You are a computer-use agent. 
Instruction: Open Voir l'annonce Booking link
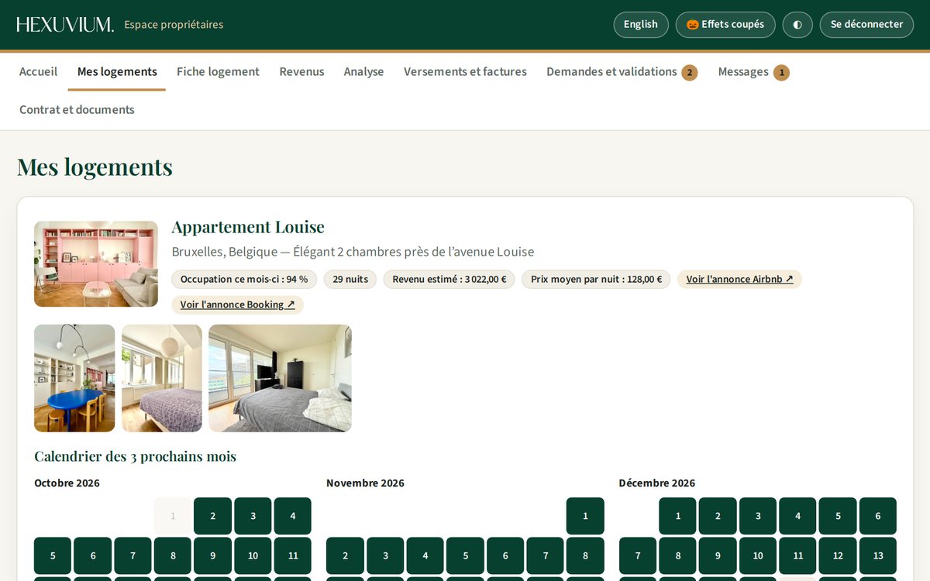click(237, 304)
